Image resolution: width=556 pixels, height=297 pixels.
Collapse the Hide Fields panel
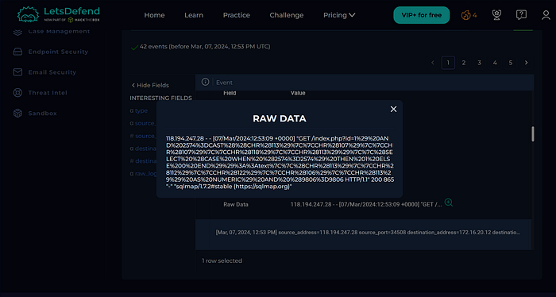(150, 86)
